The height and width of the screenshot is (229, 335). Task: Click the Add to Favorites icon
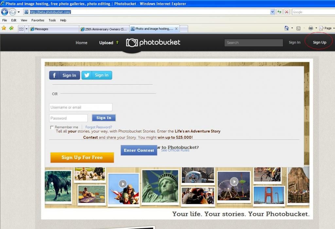pyautogui.click(x=11, y=28)
